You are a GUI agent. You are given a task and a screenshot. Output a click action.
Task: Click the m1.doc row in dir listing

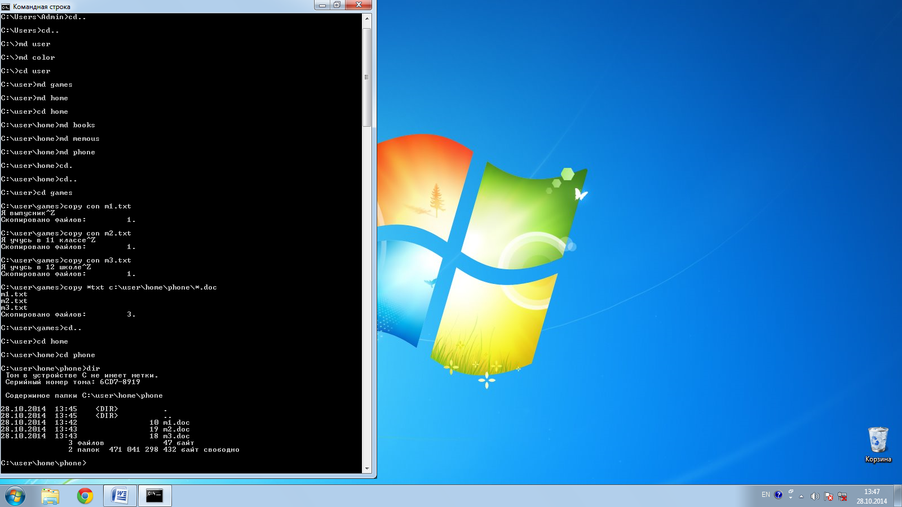95,422
